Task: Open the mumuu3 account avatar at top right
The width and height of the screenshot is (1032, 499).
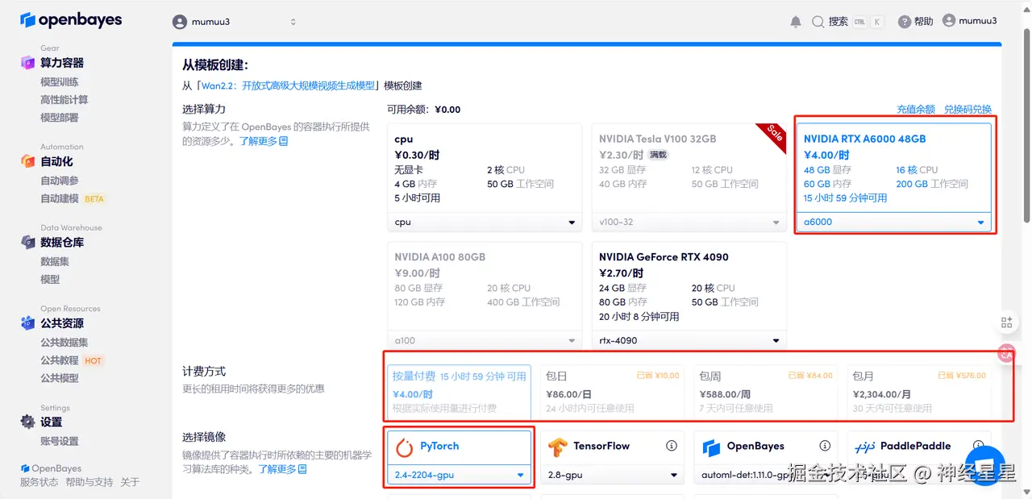Action: pos(949,21)
